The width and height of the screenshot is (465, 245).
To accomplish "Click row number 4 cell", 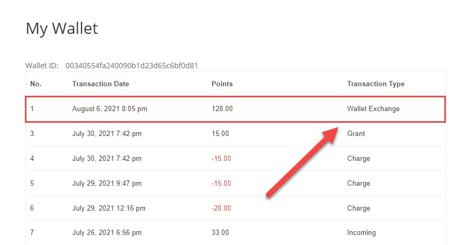I will click(32, 159).
